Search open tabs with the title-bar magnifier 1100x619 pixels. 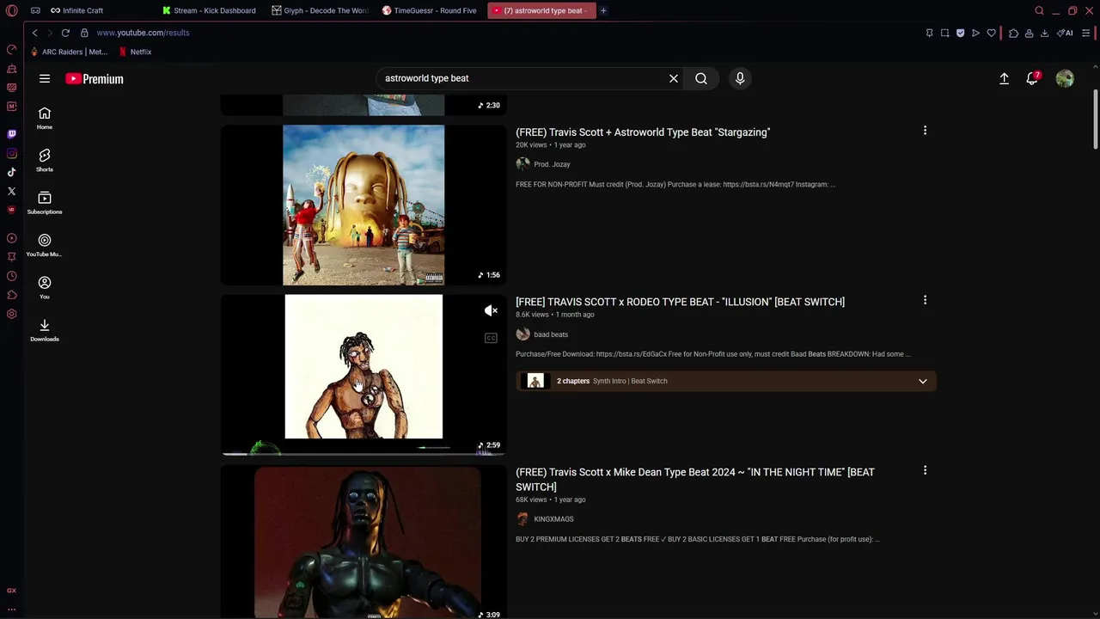point(1039,10)
